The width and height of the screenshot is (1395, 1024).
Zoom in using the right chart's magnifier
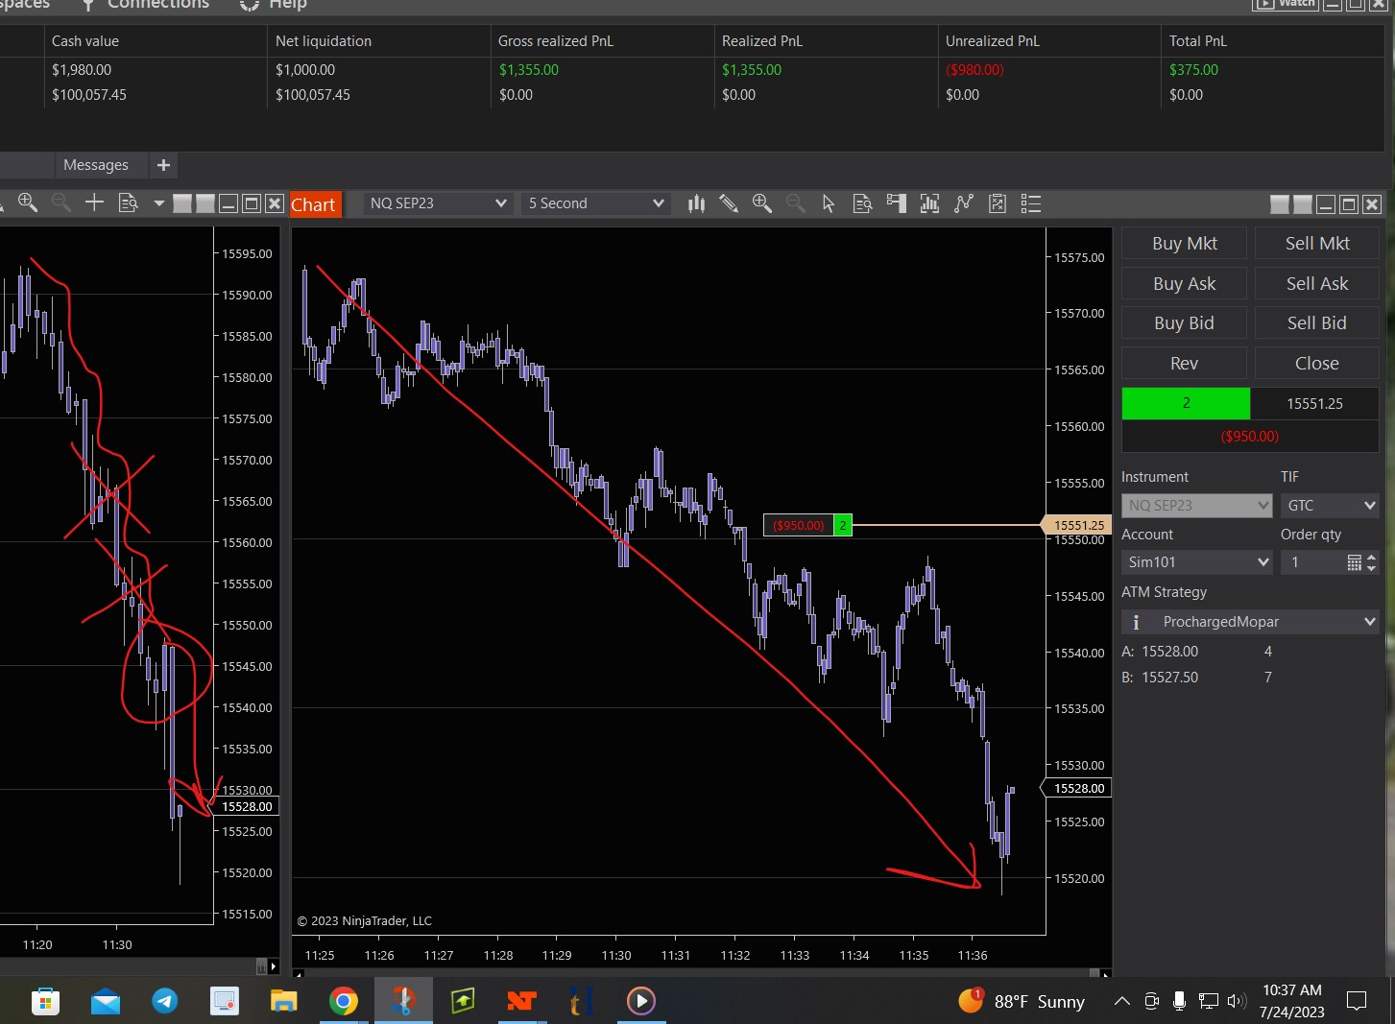click(762, 203)
